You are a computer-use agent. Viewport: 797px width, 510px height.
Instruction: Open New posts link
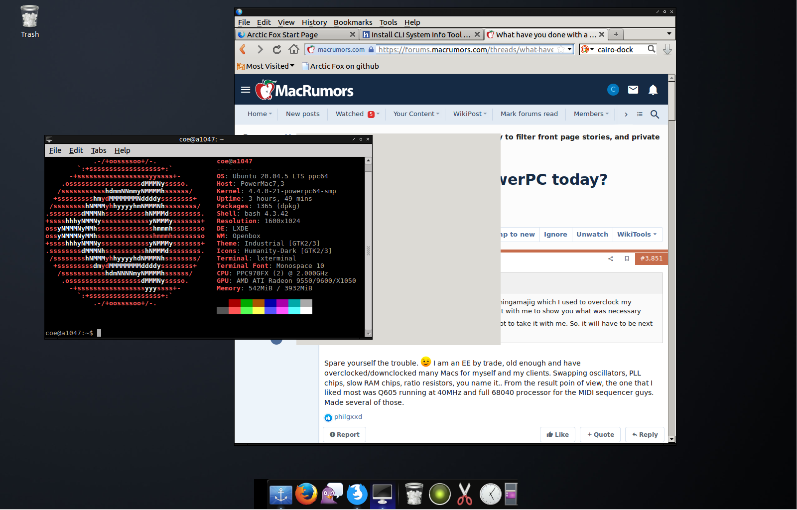[x=303, y=114]
